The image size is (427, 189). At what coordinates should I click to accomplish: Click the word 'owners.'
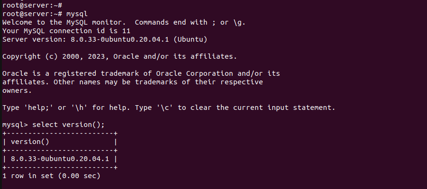17,90
